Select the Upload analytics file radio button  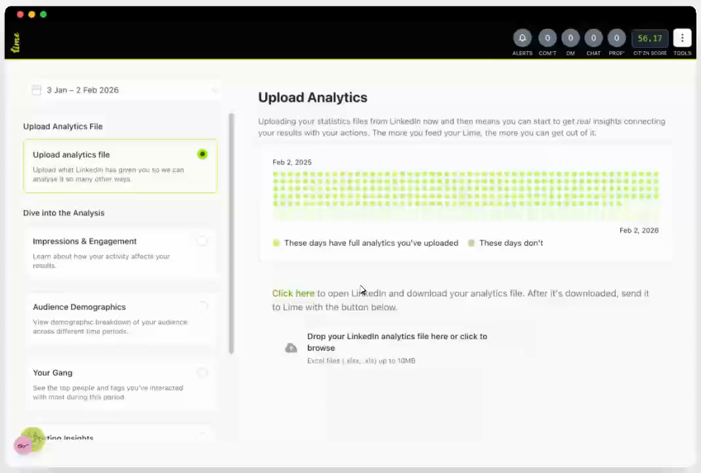pyautogui.click(x=202, y=154)
